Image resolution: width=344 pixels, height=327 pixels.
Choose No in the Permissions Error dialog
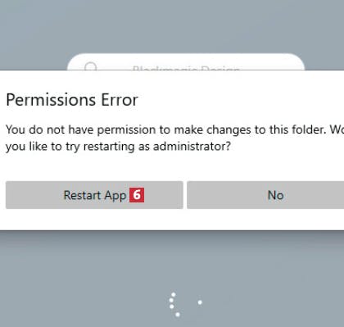click(265, 195)
